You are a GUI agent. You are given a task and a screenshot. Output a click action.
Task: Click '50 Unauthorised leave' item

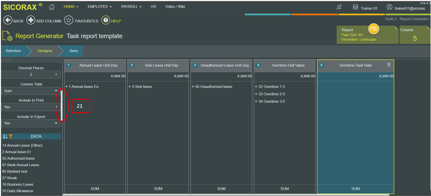[212, 86]
